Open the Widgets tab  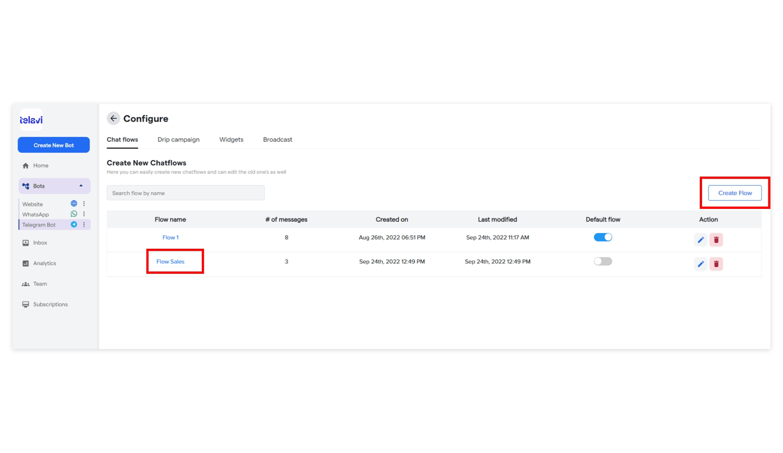[231, 140]
